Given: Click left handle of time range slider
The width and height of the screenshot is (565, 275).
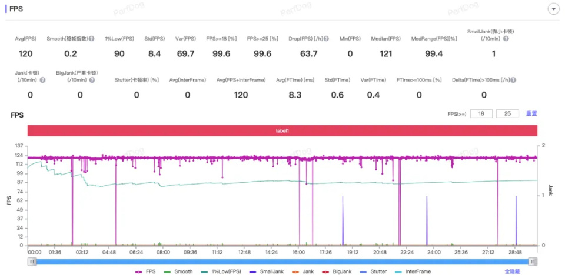Looking at the screenshot, I should point(32,261).
